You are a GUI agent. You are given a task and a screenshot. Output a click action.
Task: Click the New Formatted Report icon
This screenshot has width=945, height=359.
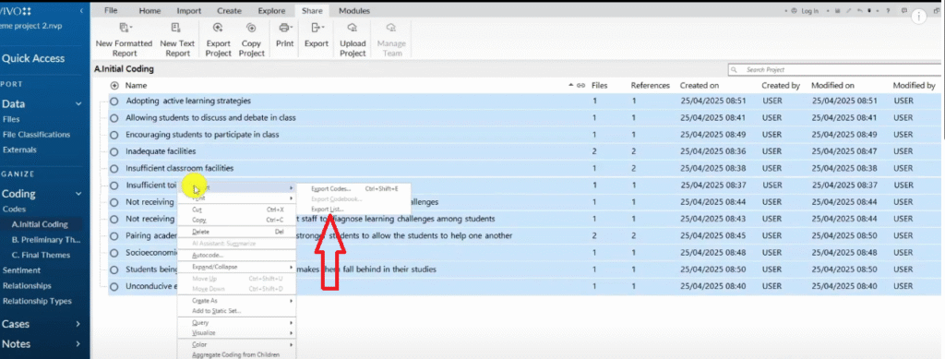pyautogui.click(x=125, y=28)
